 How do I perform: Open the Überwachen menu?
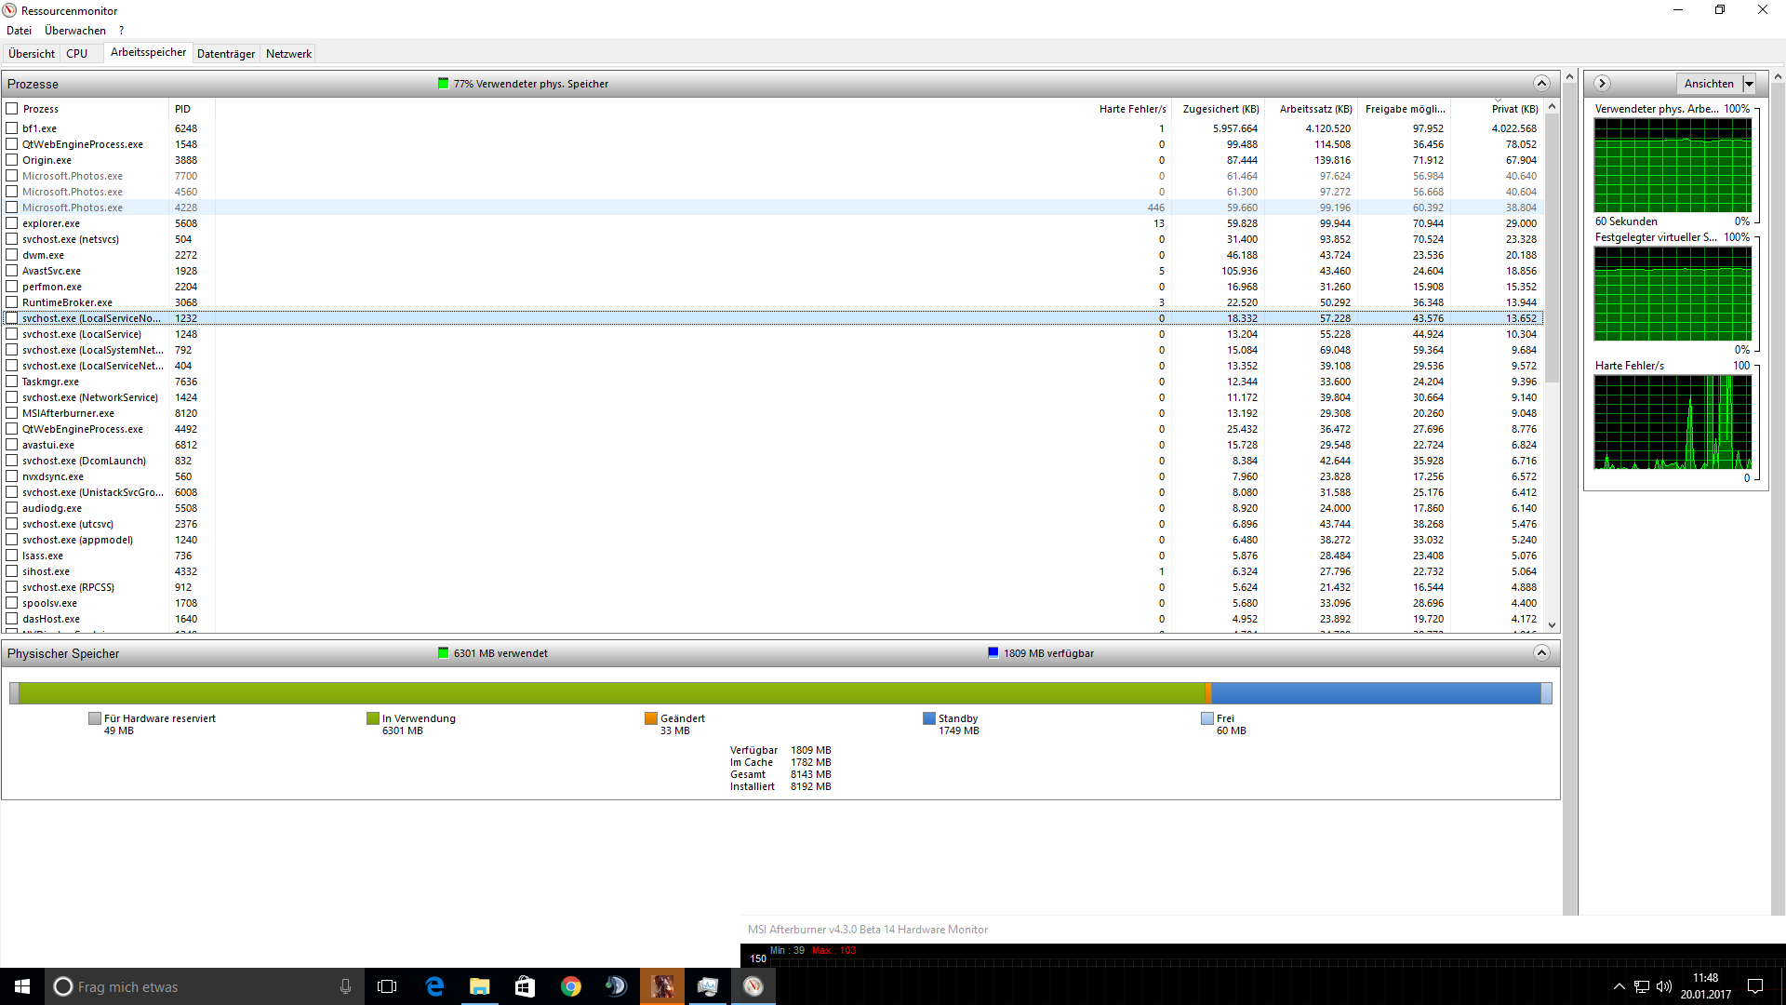click(x=75, y=31)
